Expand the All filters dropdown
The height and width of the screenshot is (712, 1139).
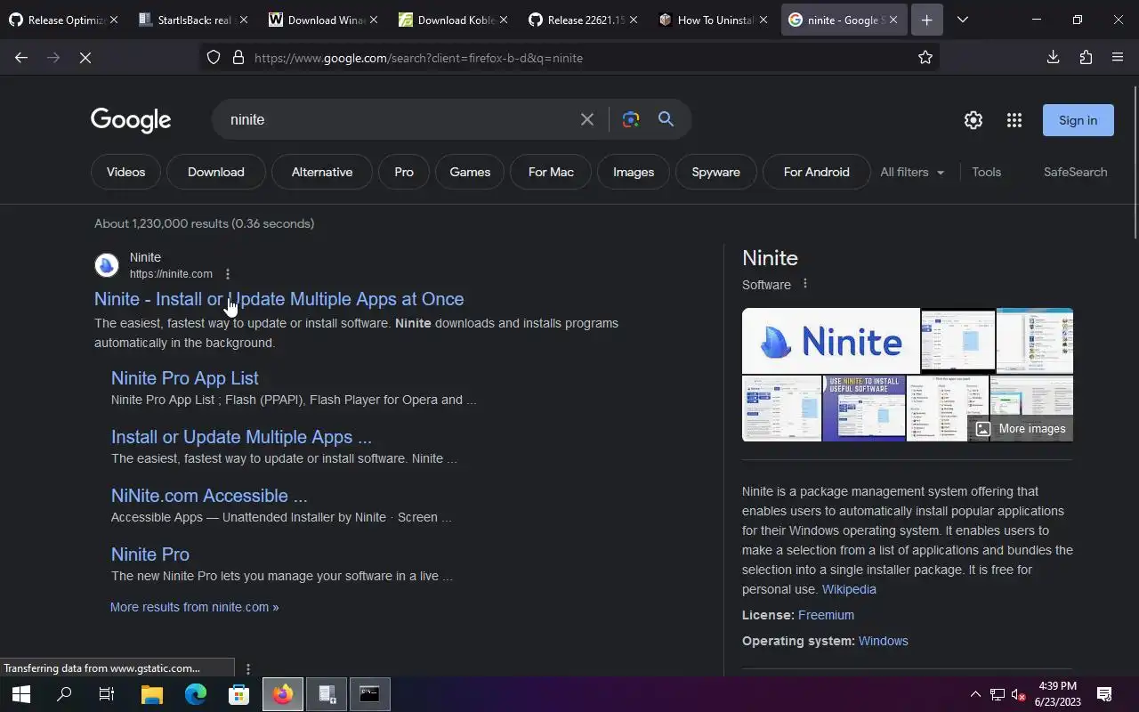click(912, 172)
